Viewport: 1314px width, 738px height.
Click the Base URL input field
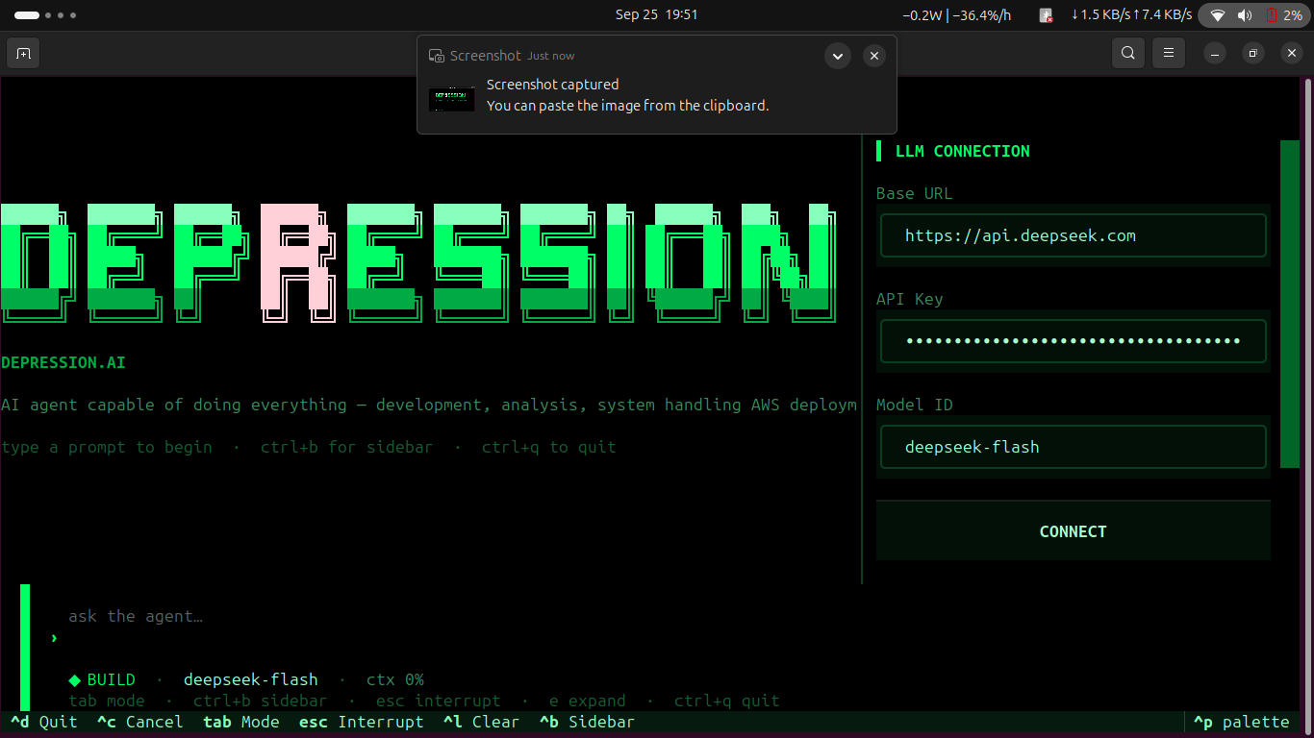pyautogui.click(x=1074, y=235)
